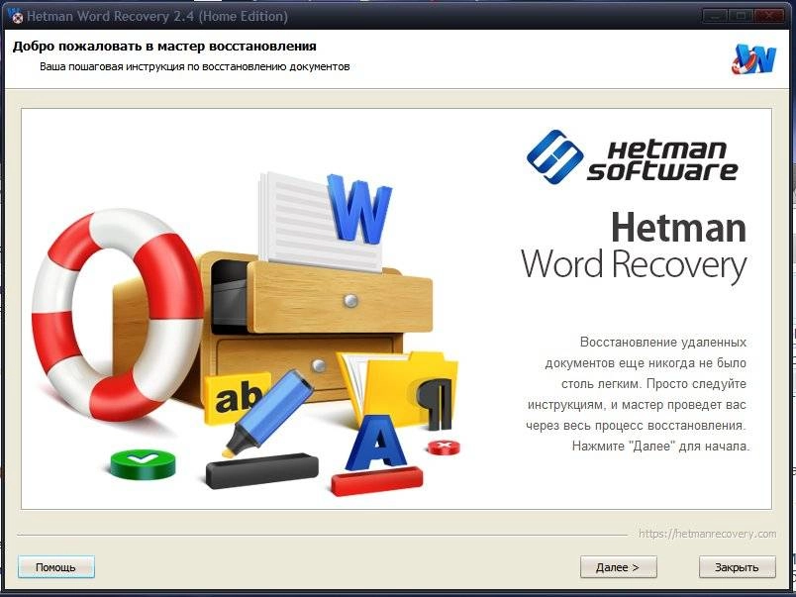
Task: Open the hetmanrecovery.com link
Action: pyautogui.click(x=707, y=534)
